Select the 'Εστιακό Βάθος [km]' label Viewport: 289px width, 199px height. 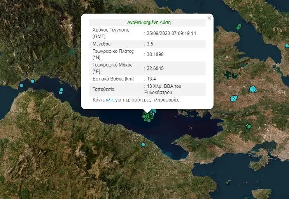pos(113,79)
